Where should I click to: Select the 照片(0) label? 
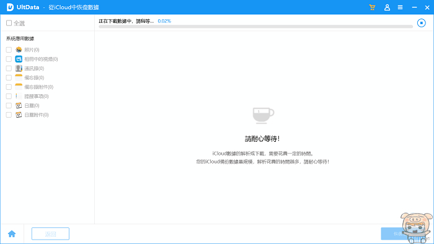pos(32,50)
